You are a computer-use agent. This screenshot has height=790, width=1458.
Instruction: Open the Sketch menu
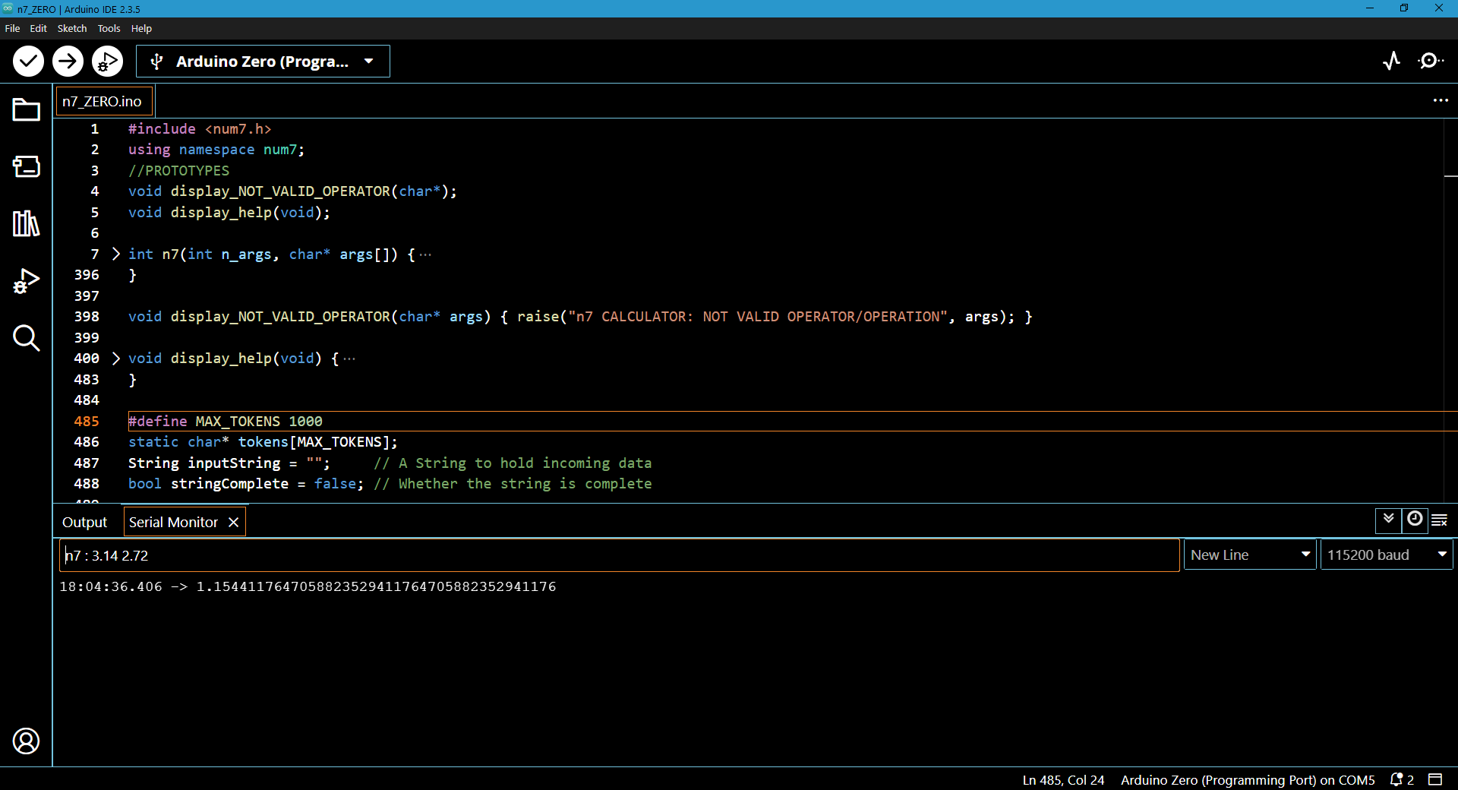click(x=72, y=28)
